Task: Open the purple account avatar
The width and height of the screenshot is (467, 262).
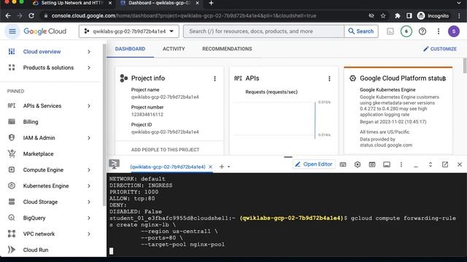Action: pyautogui.click(x=454, y=31)
